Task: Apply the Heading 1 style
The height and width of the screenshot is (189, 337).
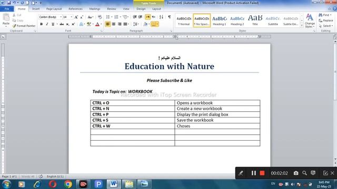Action: pyautogui.click(x=220, y=20)
